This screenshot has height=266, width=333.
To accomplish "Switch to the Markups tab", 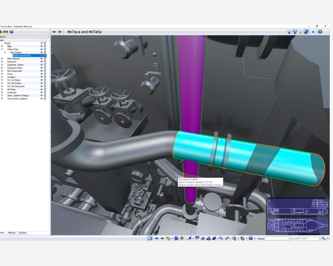I will pyautogui.click(x=12, y=233).
